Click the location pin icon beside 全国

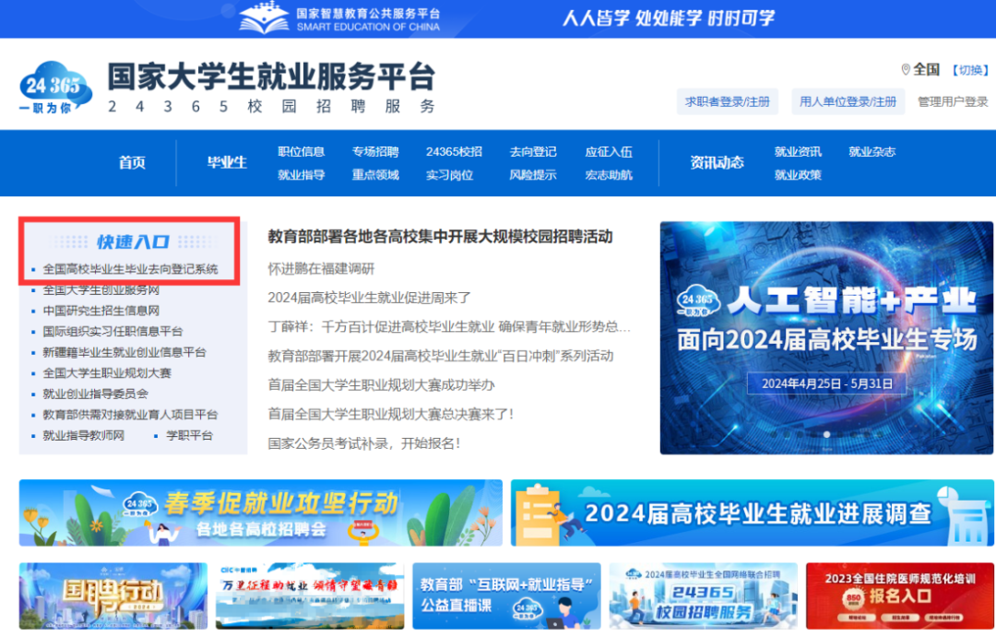coord(906,70)
